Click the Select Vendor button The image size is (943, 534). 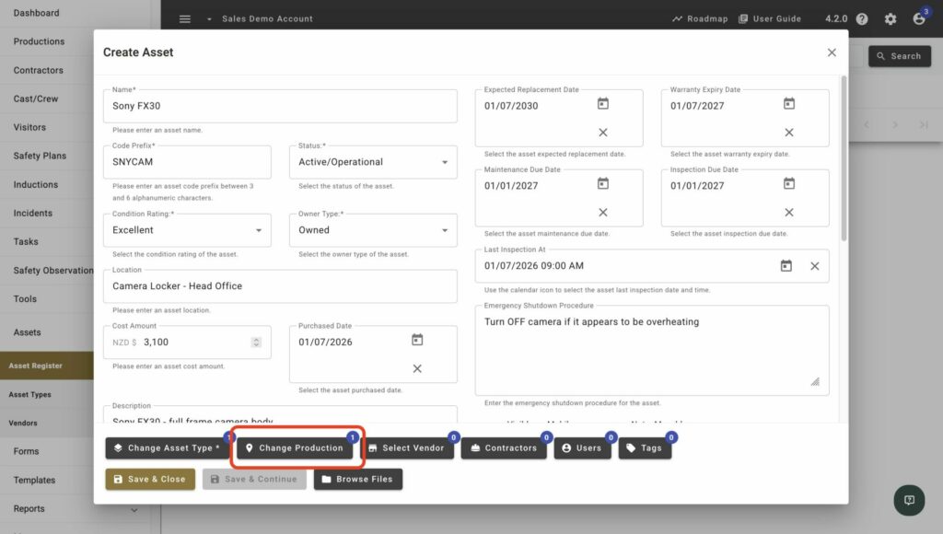[x=406, y=448]
